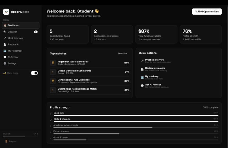Open the Dashboard menu item
This screenshot has width=228, height=148.
coord(20,25)
